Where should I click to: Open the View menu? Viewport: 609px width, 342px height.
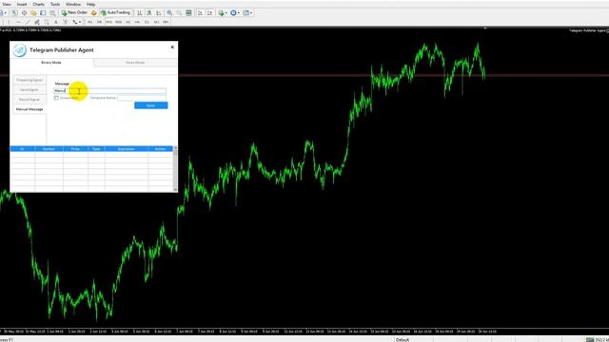(x=7, y=4)
